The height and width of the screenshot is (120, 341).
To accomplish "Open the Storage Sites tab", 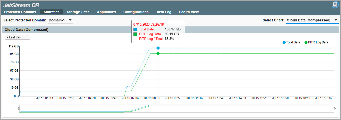I will pos(78,12).
